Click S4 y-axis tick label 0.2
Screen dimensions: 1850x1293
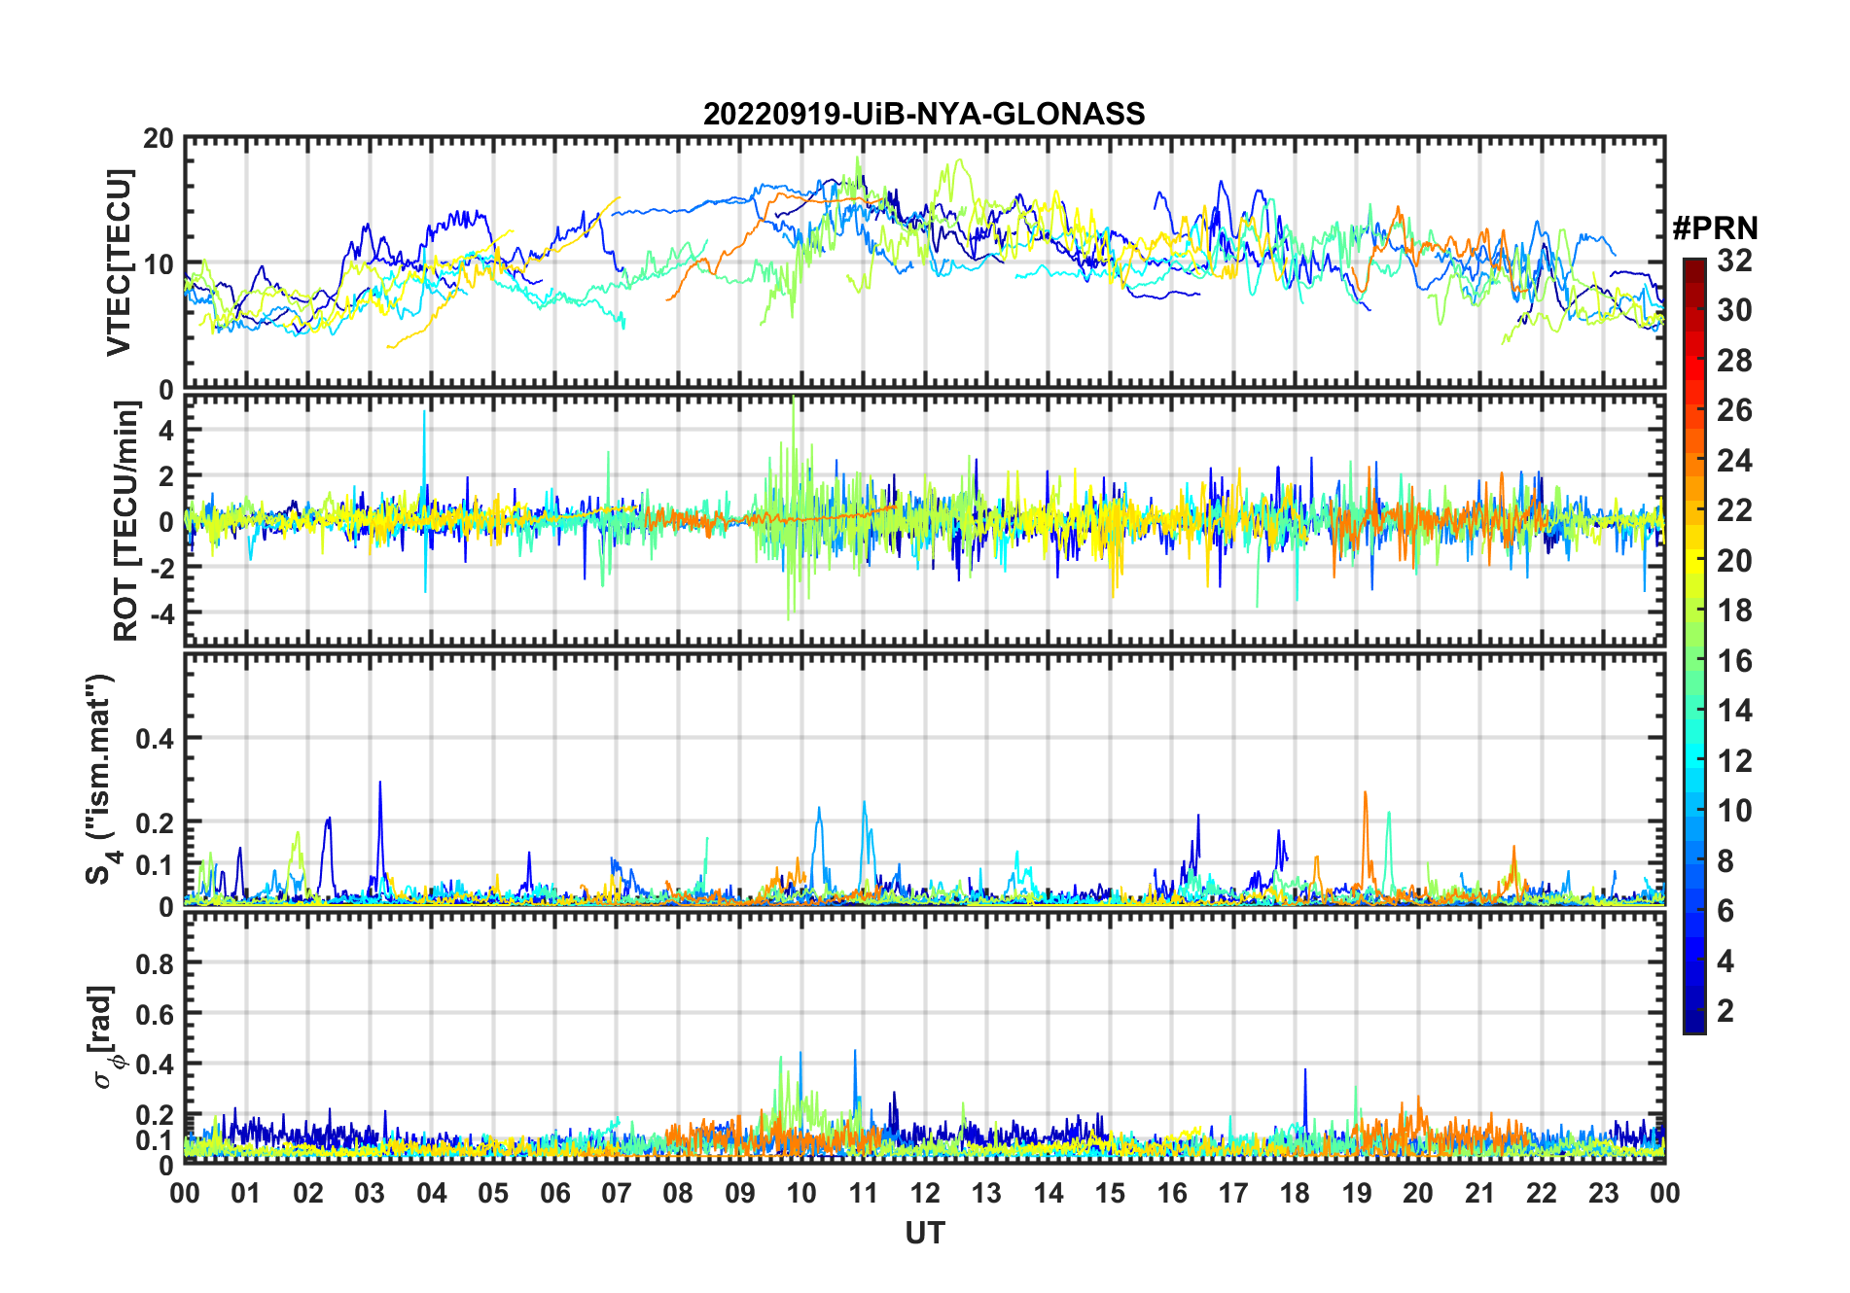point(156,822)
